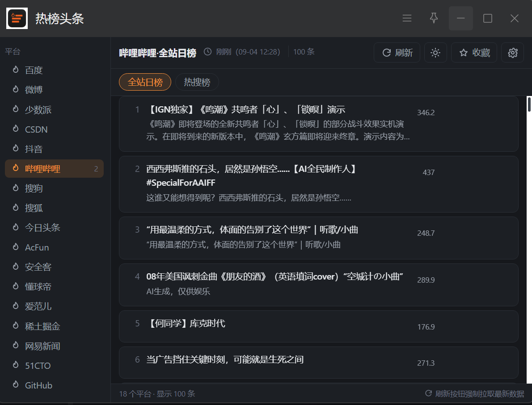Click heat value 346.2
Screen dimensions: 532x405
(x=426, y=113)
